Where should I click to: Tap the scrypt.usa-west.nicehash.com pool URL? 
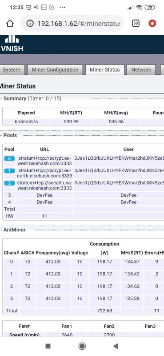45,185
